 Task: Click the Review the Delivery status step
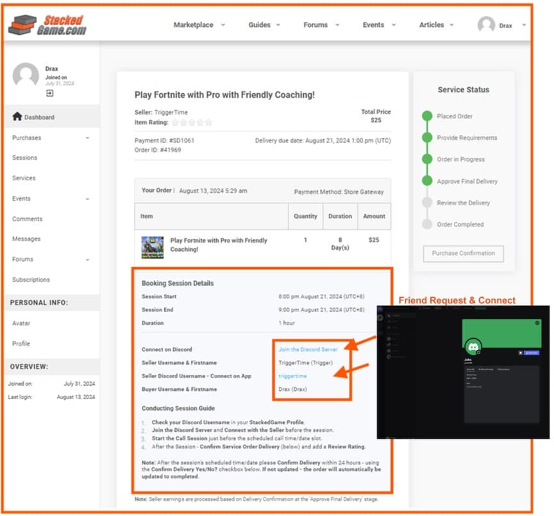pos(463,203)
